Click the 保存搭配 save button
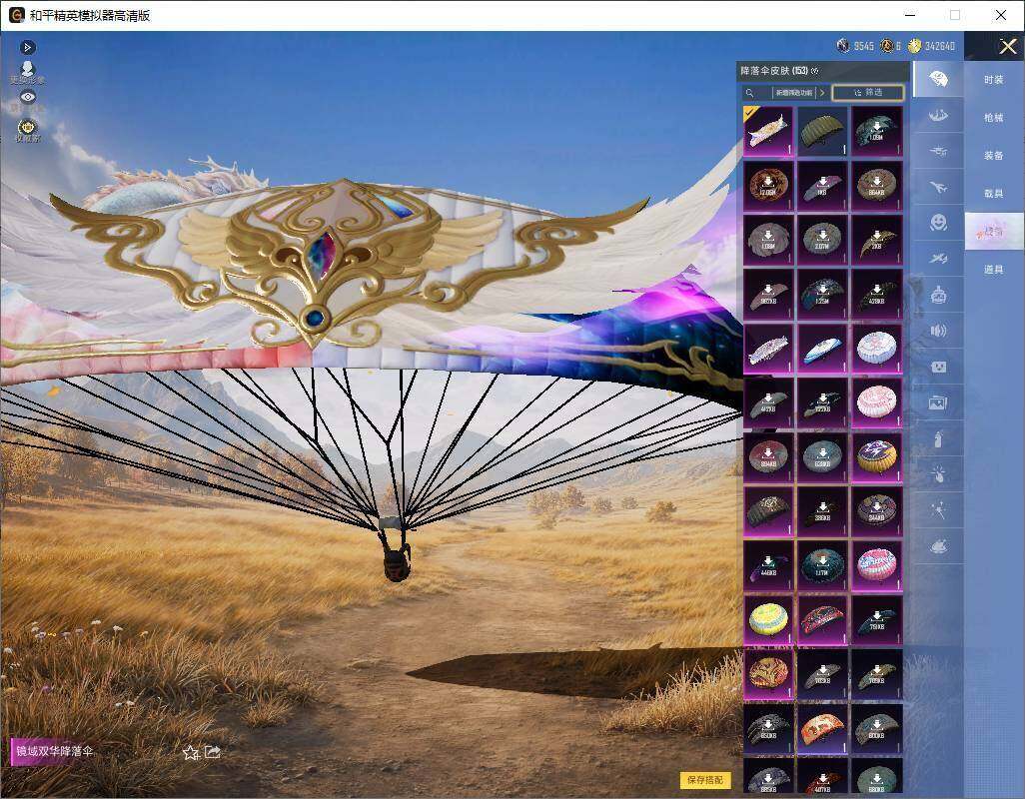Screen dimensions: 1025x799 [704, 779]
